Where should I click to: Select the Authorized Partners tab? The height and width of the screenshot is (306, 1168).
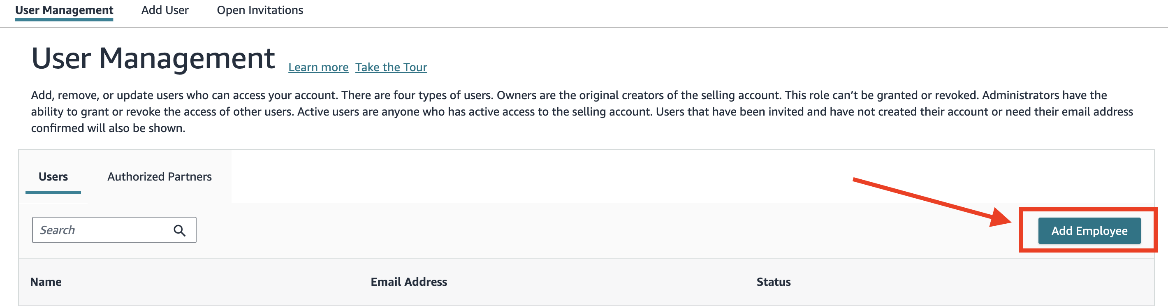159,176
